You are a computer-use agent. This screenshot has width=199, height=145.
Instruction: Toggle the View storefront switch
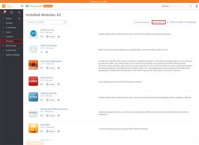coord(27,6)
